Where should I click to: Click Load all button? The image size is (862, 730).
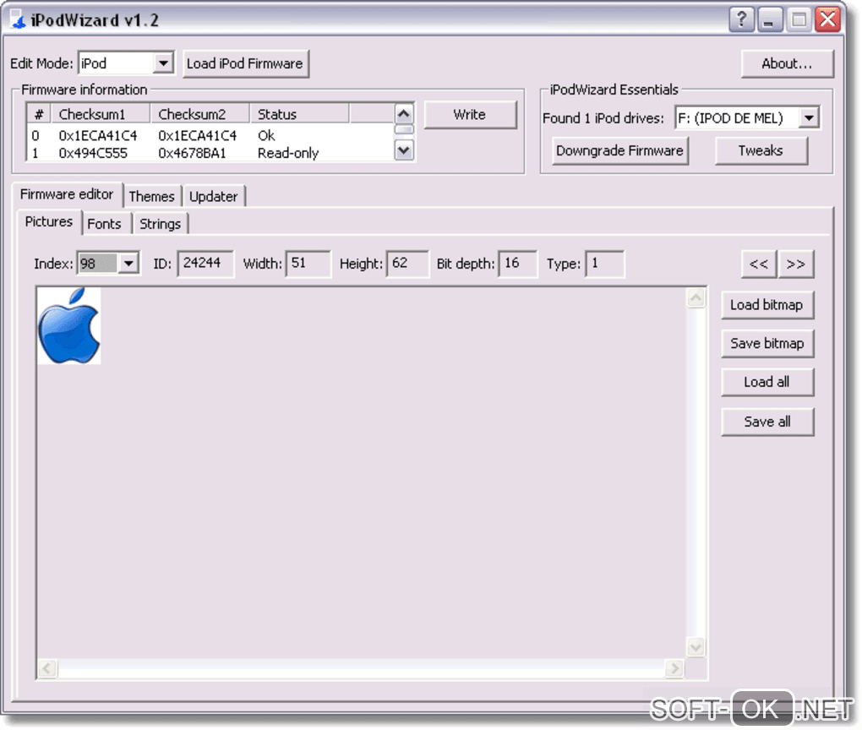coord(767,382)
